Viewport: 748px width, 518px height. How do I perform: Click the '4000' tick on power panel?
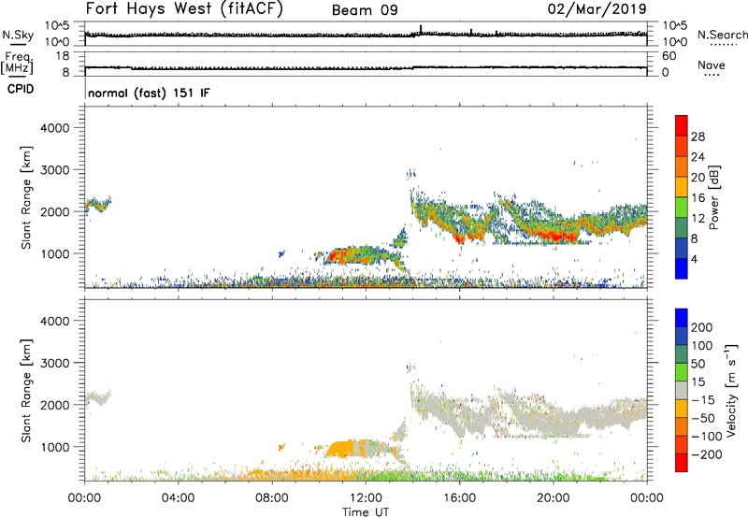coord(55,128)
